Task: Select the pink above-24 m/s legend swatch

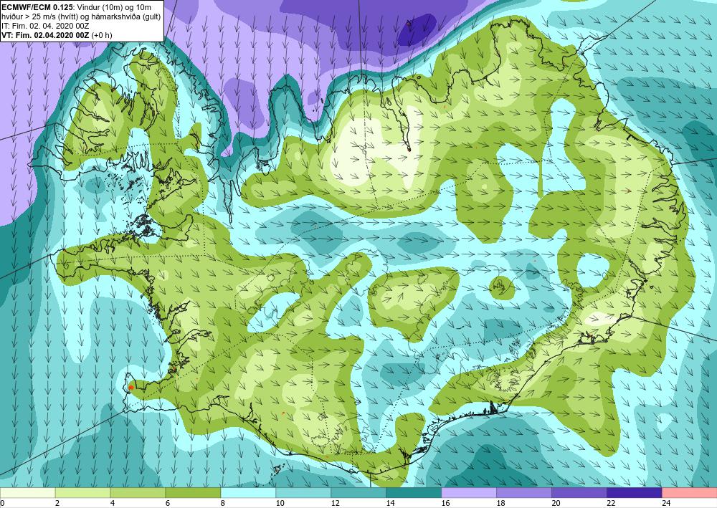Action: click(x=690, y=492)
